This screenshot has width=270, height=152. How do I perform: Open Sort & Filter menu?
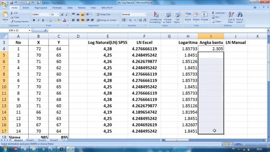coord(231,17)
